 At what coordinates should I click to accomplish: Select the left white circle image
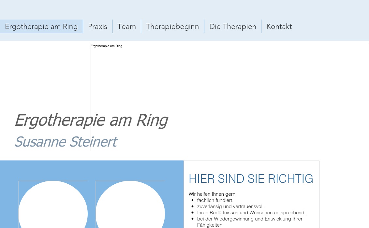point(53,208)
